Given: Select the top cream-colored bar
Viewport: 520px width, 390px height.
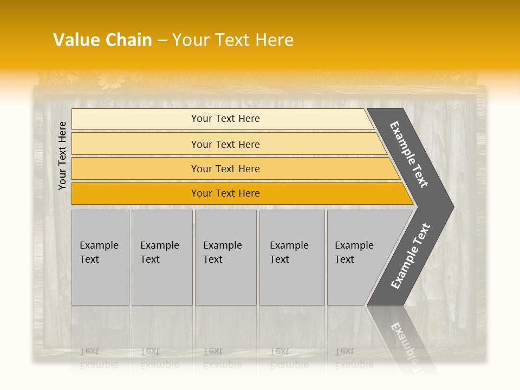Looking at the screenshot, I should 225,119.
